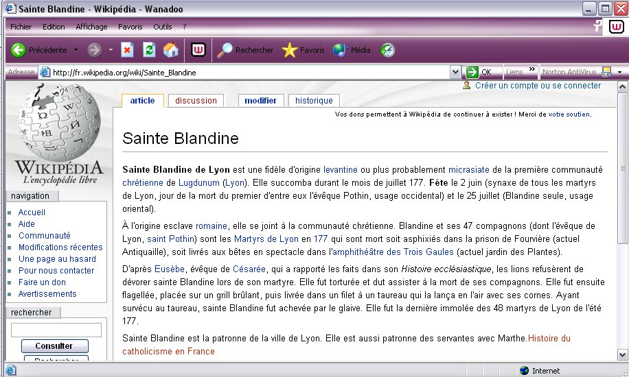The height and width of the screenshot is (377, 629).
Task: Stop page loading with red X icon
Action: pos(127,50)
